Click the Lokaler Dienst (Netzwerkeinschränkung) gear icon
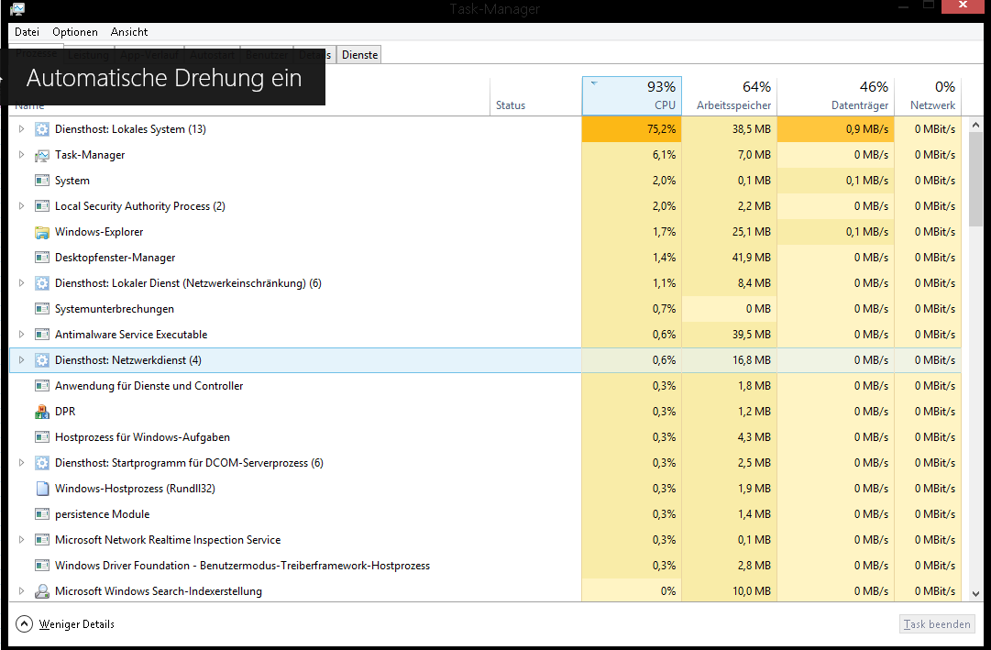Screen dimensions: 991x650 click(42, 283)
